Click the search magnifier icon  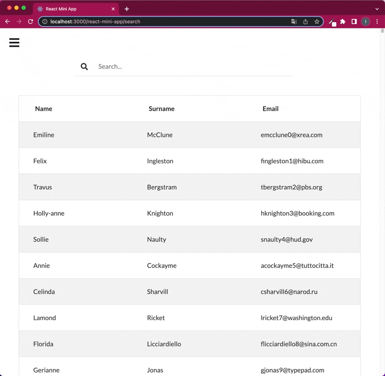[x=84, y=66]
